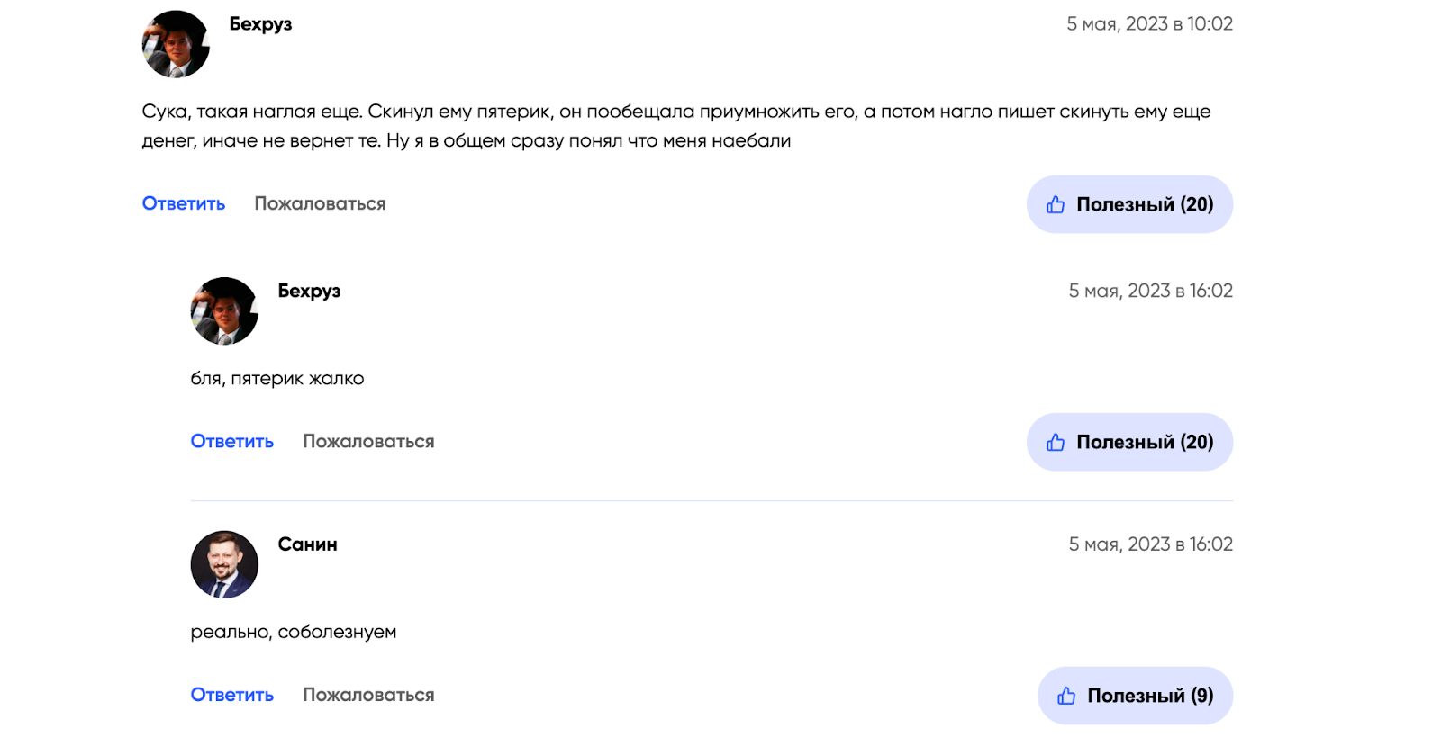Click the username Санин
1441x737 pixels.
pyautogui.click(x=307, y=544)
